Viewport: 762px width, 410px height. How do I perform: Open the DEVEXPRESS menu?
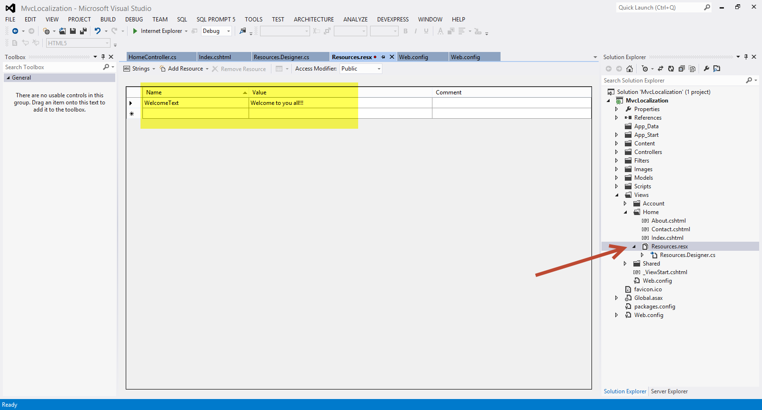point(393,20)
